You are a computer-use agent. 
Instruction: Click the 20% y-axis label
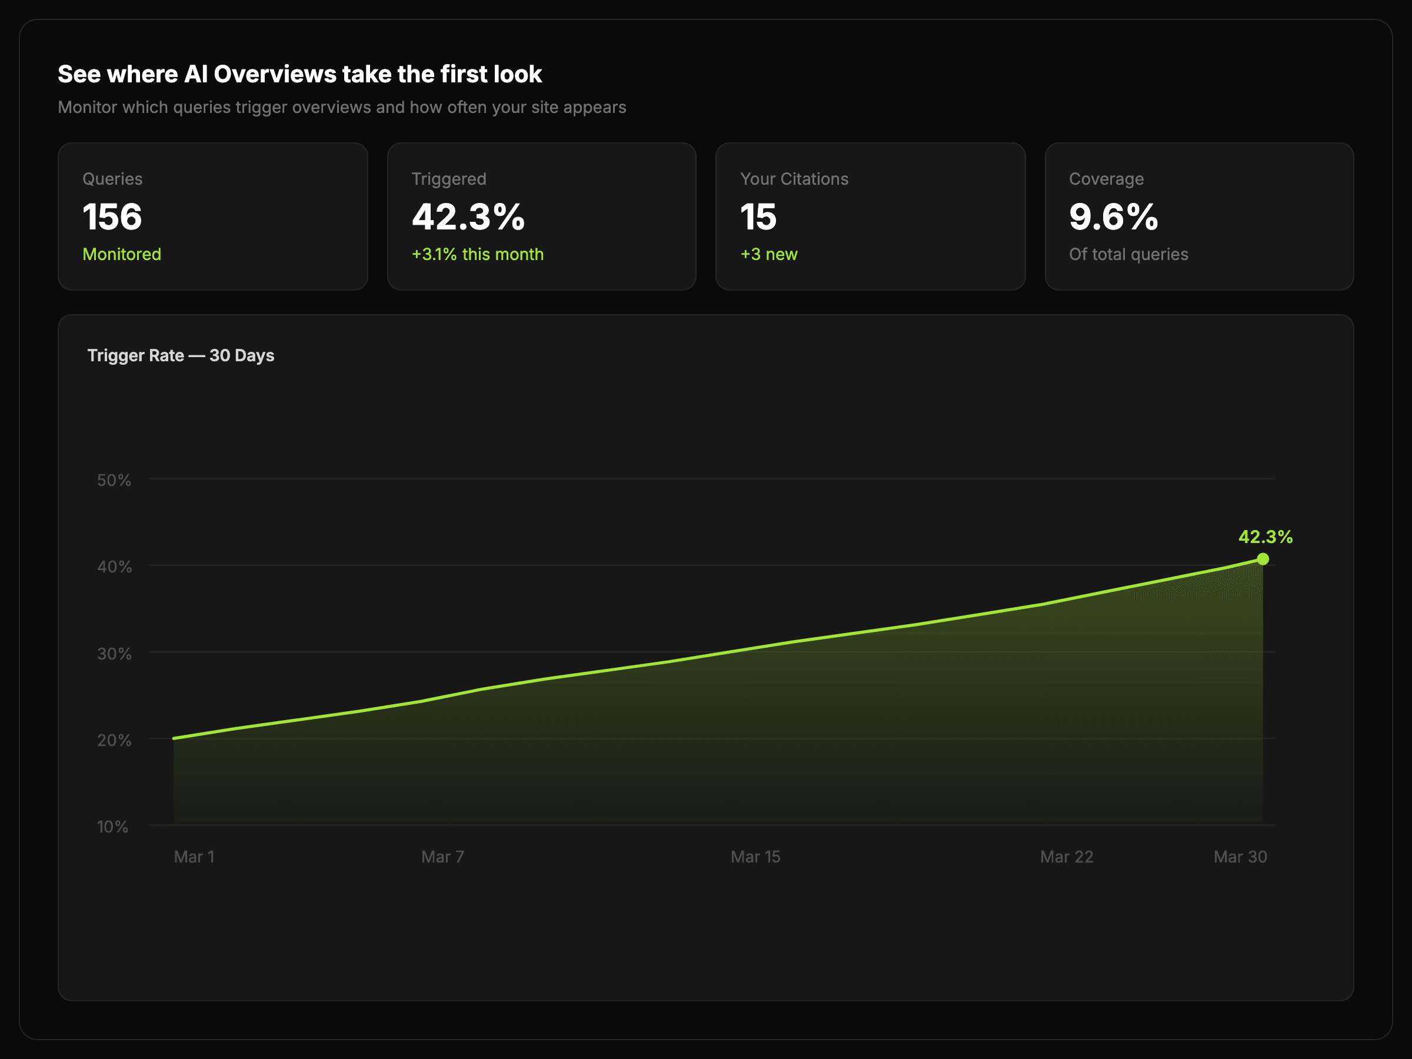tap(114, 741)
